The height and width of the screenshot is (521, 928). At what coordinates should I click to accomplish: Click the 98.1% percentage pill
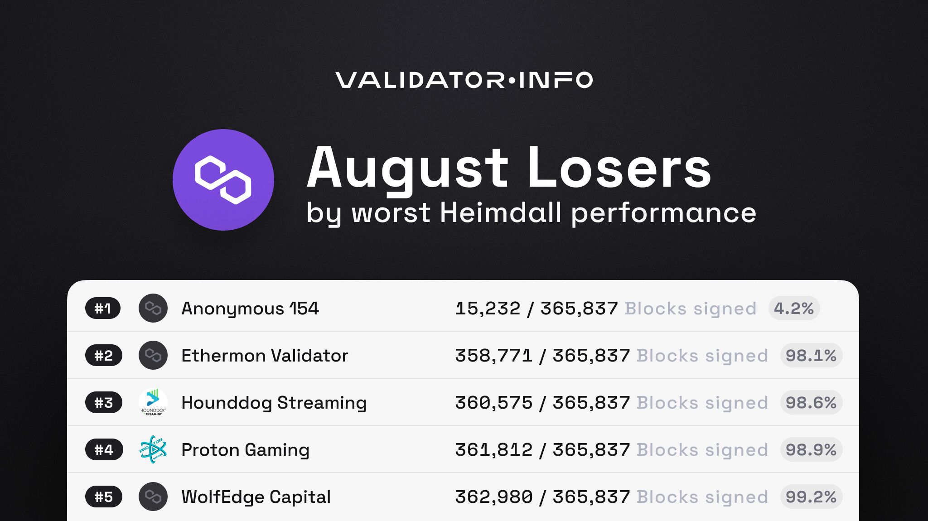(x=811, y=356)
